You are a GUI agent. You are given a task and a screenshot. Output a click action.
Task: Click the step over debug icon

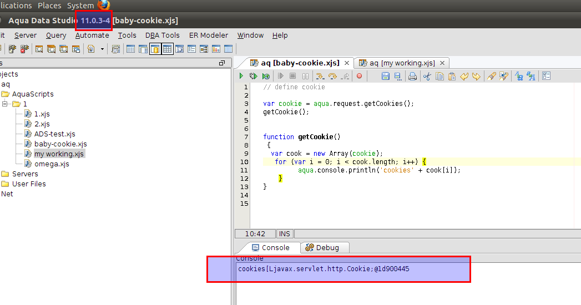pos(332,77)
